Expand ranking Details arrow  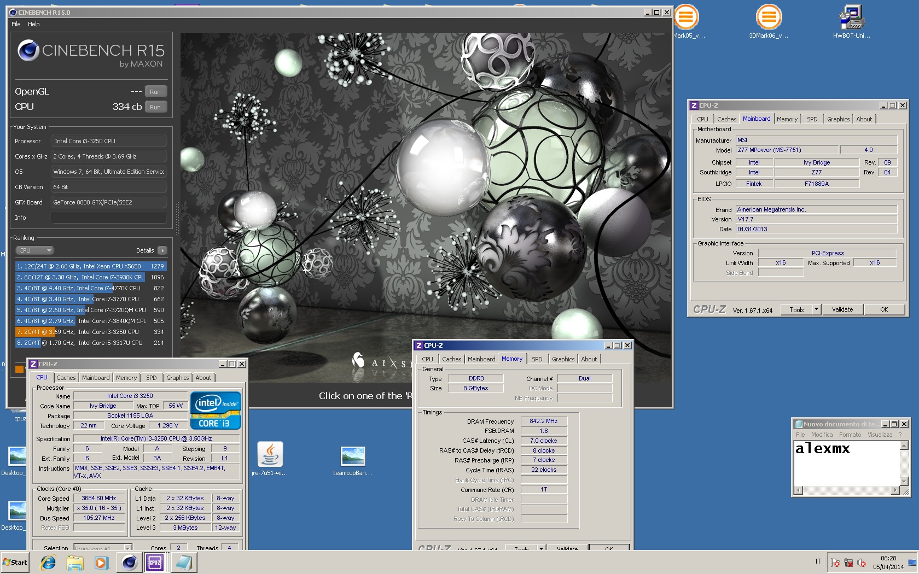point(162,250)
